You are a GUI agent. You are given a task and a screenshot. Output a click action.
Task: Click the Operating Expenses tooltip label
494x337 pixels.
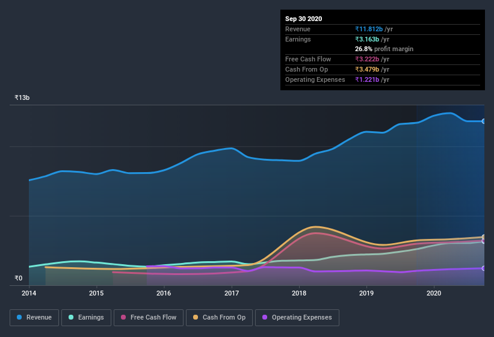(x=315, y=79)
